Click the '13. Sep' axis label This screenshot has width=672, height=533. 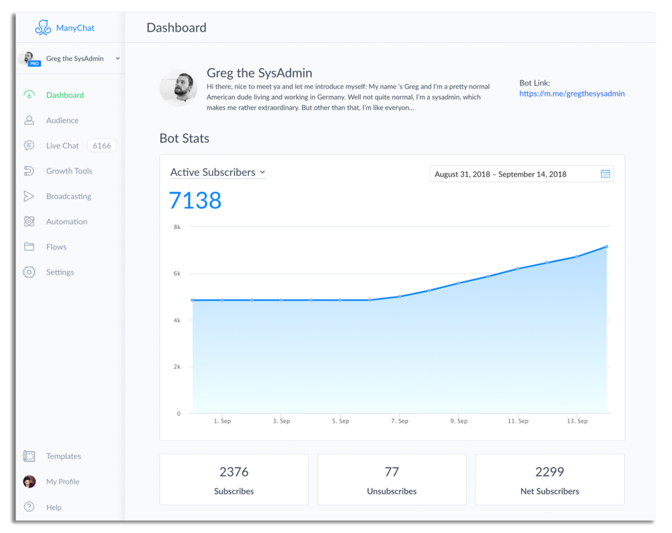tap(577, 421)
